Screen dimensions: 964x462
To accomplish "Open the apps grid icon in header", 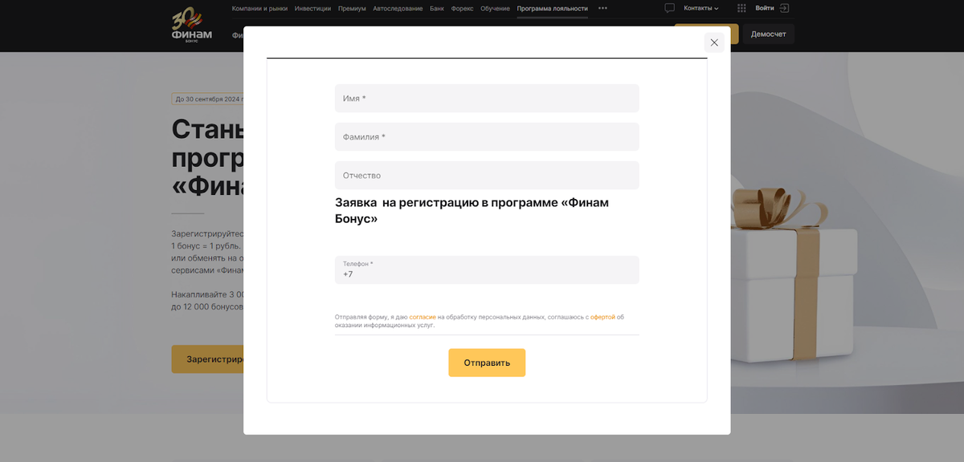I will tap(741, 8).
